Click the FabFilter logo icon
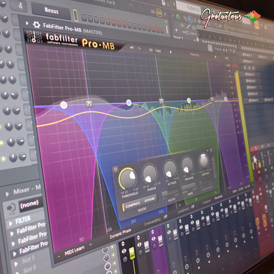This screenshot has width=274, height=274. (34, 37)
